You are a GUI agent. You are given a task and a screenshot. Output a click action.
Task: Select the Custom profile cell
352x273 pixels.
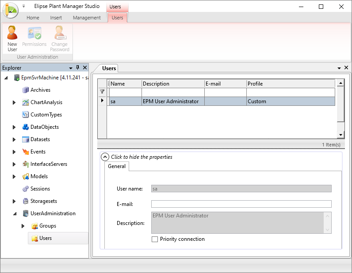click(291, 101)
